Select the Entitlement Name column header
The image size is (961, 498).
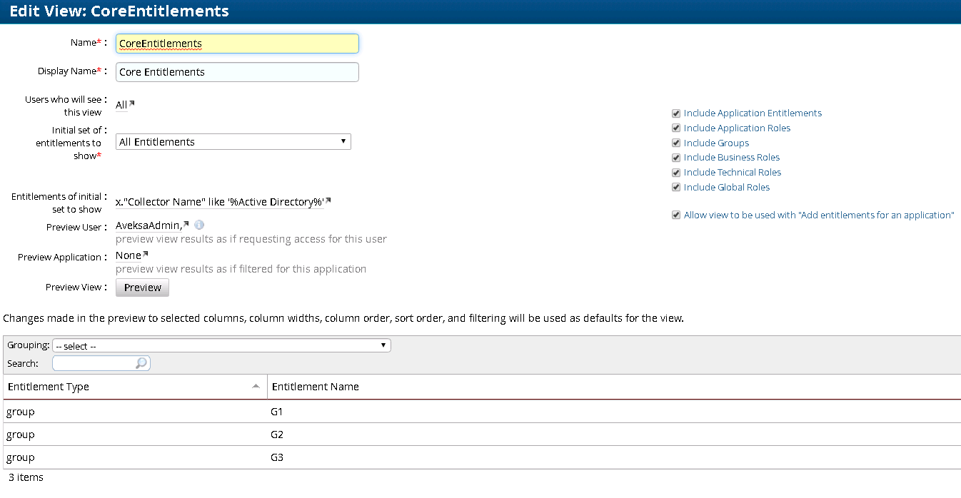(316, 386)
